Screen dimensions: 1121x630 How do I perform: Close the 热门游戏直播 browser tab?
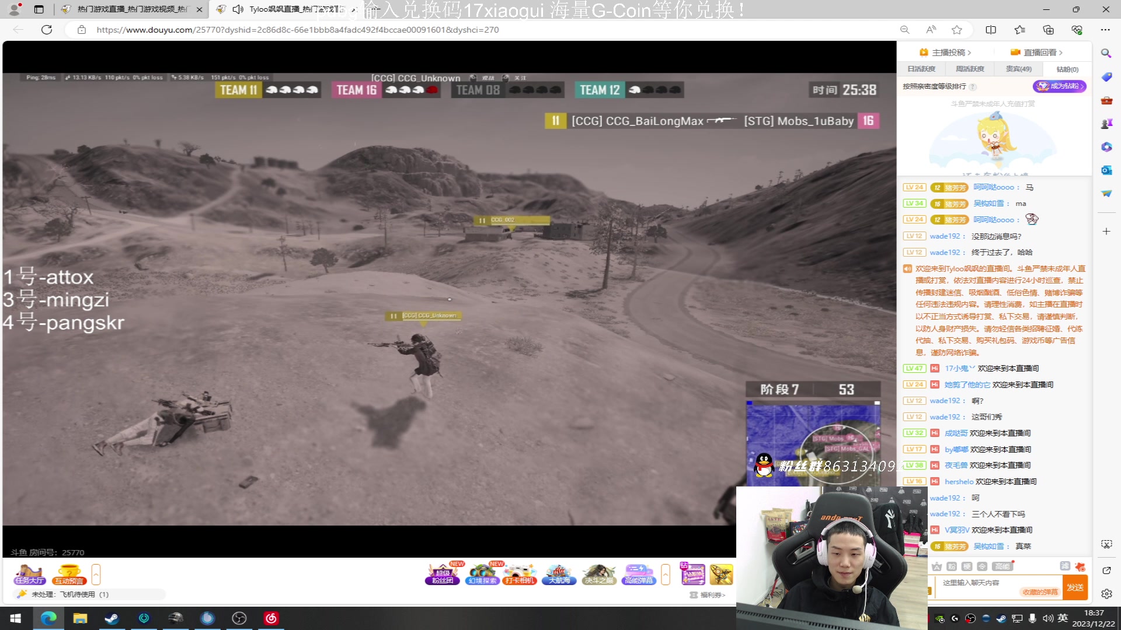pyautogui.click(x=199, y=9)
